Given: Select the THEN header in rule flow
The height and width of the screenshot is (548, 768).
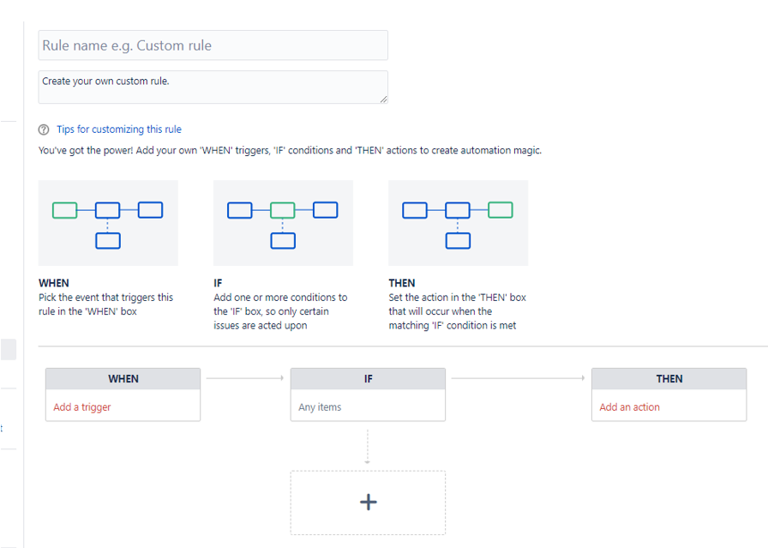Looking at the screenshot, I should coord(669,378).
